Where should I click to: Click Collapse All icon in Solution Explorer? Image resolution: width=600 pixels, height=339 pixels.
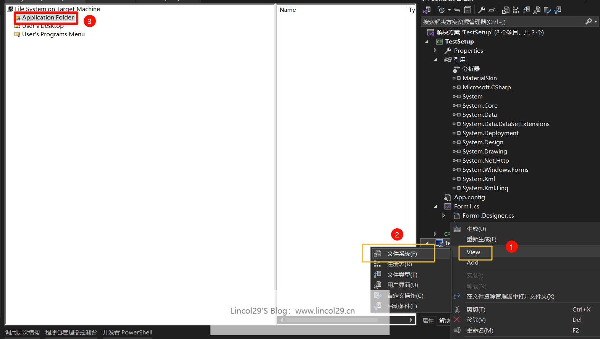(x=467, y=10)
